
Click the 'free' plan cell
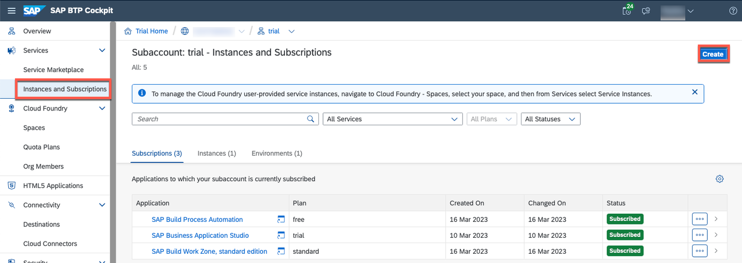click(367, 219)
